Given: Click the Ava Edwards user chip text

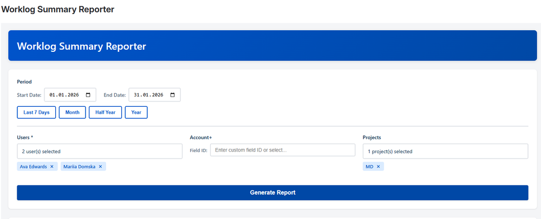Looking at the screenshot, I should pos(34,166).
